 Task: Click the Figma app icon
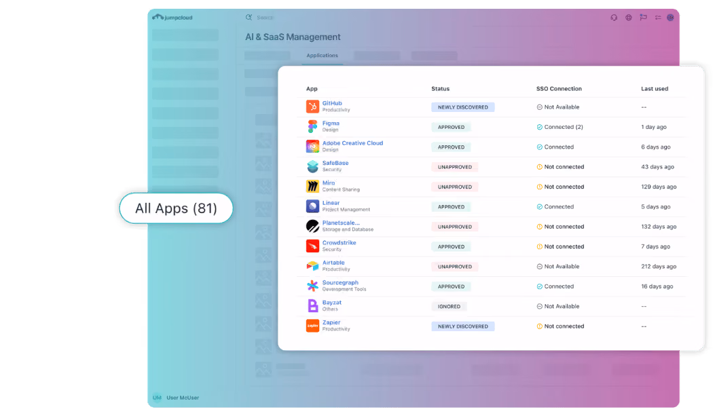coord(312,126)
